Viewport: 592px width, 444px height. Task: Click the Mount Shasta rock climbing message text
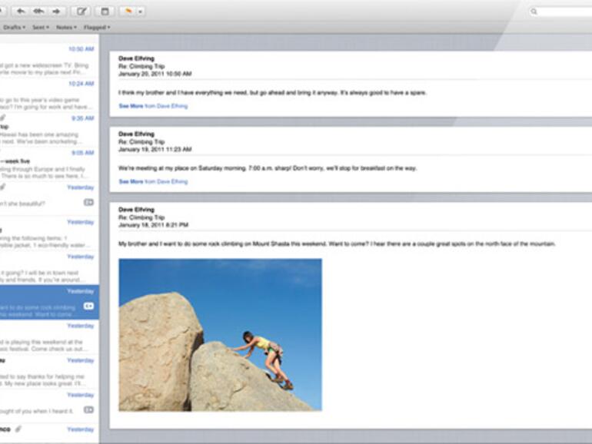(x=337, y=244)
